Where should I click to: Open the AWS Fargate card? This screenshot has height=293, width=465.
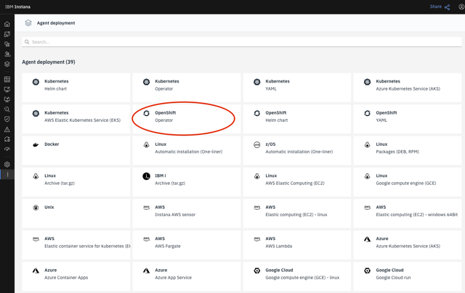click(x=187, y=245)
